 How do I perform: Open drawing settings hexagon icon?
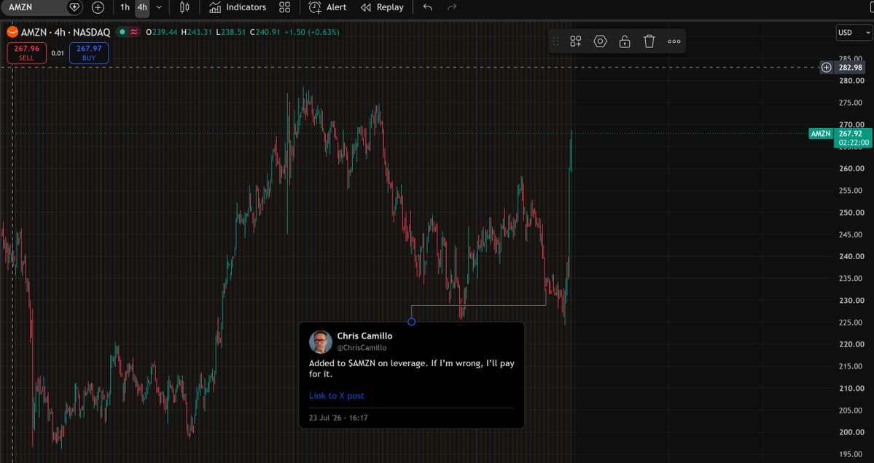tap(601, 41)
